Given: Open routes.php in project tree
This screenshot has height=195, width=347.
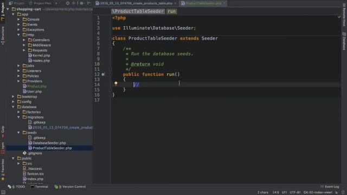Looking at the screenshot, I should pos(41,61).
